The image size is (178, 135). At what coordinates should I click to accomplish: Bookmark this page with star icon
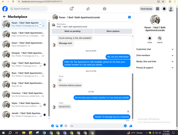[163, 1]
